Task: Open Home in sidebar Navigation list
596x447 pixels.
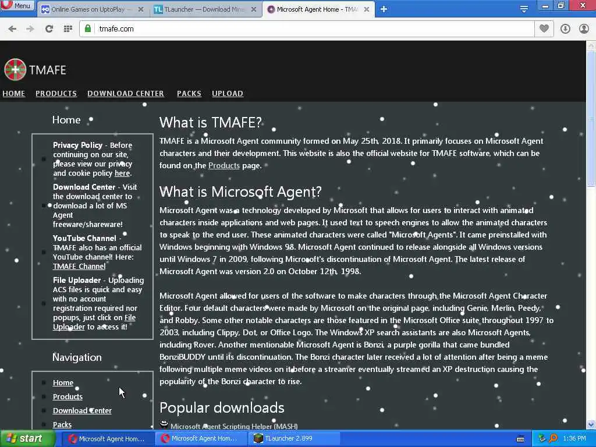Action: [x=63, y=383]
